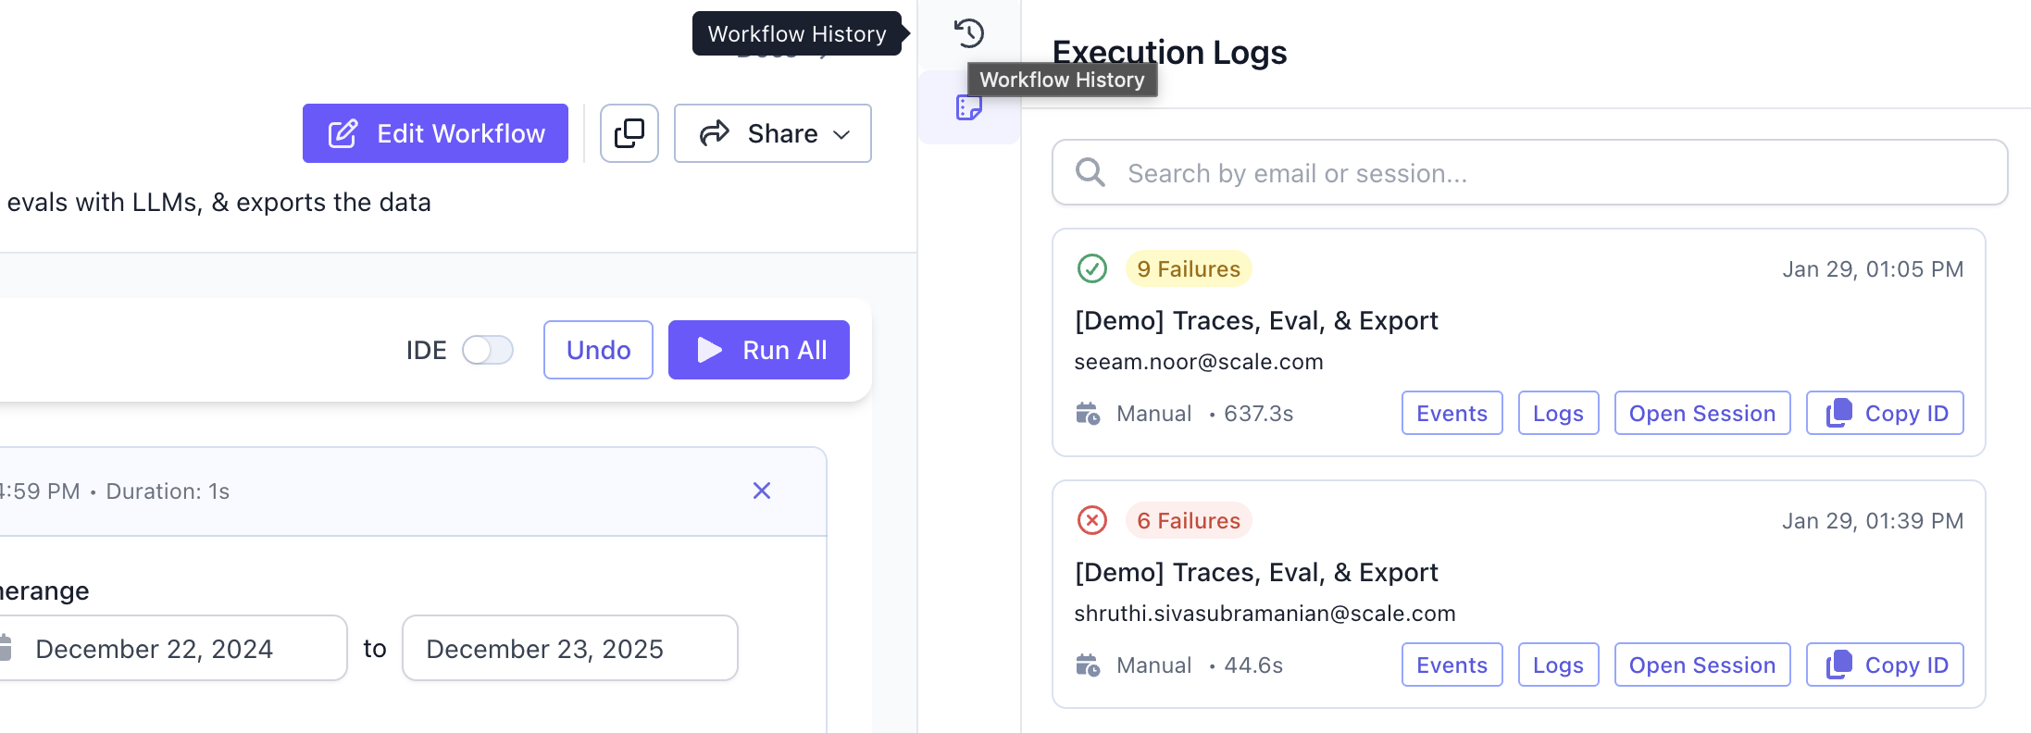Image resolution: width=2031 pixels, height=733 pixels.
Task: Open Events for seeam.noor run
Action: (1452, 413)
